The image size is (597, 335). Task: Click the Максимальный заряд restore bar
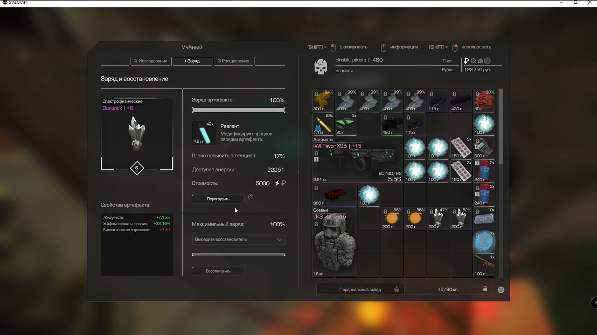pyautogui.click(x=238, y=255)
